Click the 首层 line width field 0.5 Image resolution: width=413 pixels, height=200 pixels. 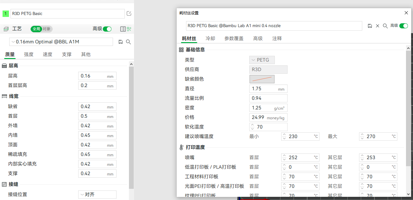(97, 116)
